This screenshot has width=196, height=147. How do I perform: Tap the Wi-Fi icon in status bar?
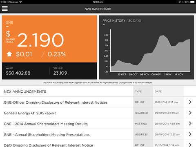(x=20, y=2)
